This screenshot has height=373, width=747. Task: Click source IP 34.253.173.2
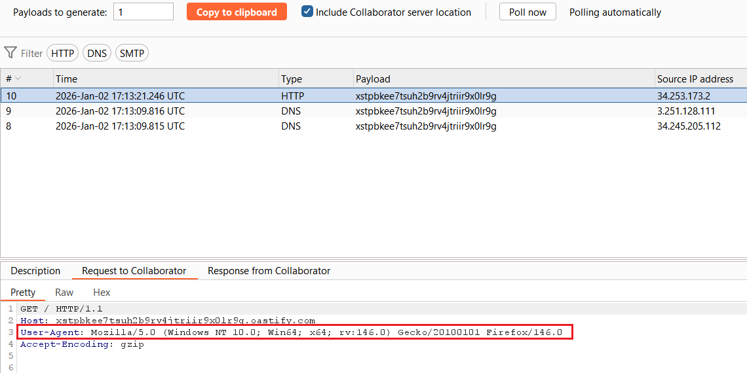[683, 96]
